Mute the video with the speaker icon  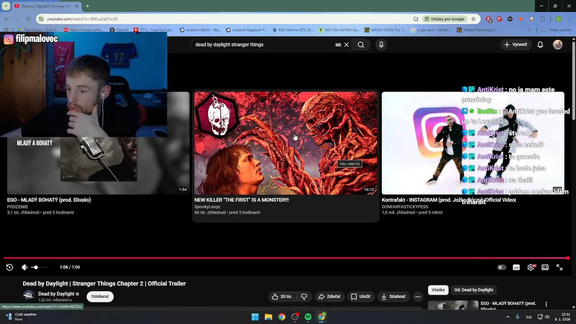[24, 267]
